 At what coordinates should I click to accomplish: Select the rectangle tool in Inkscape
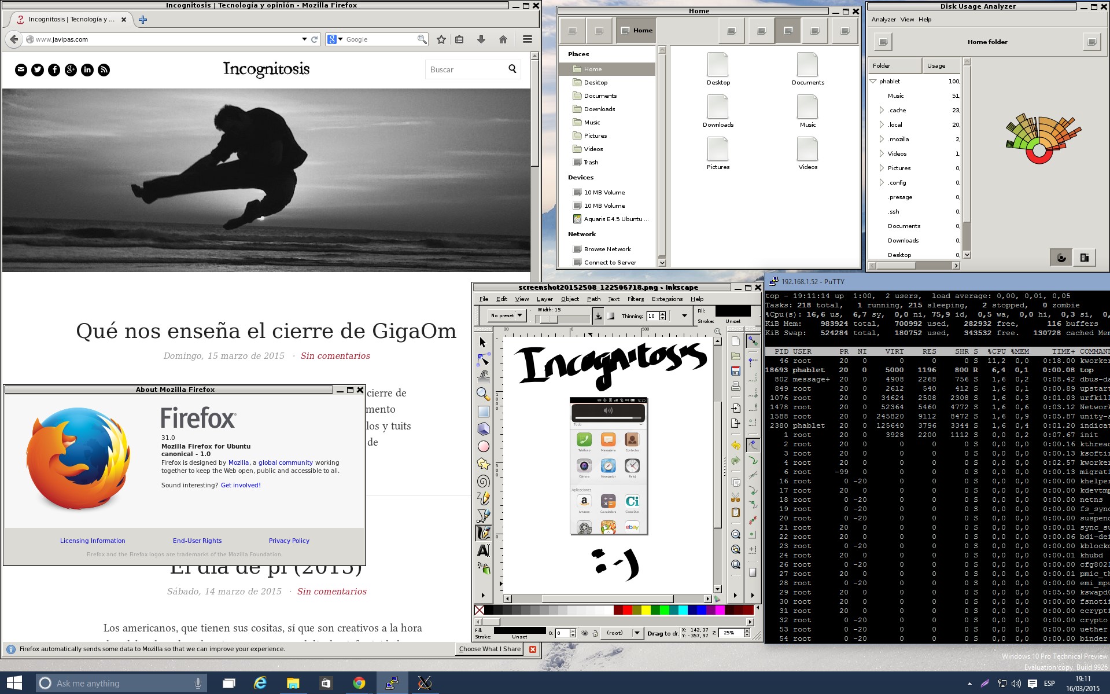tap(484, 412)
